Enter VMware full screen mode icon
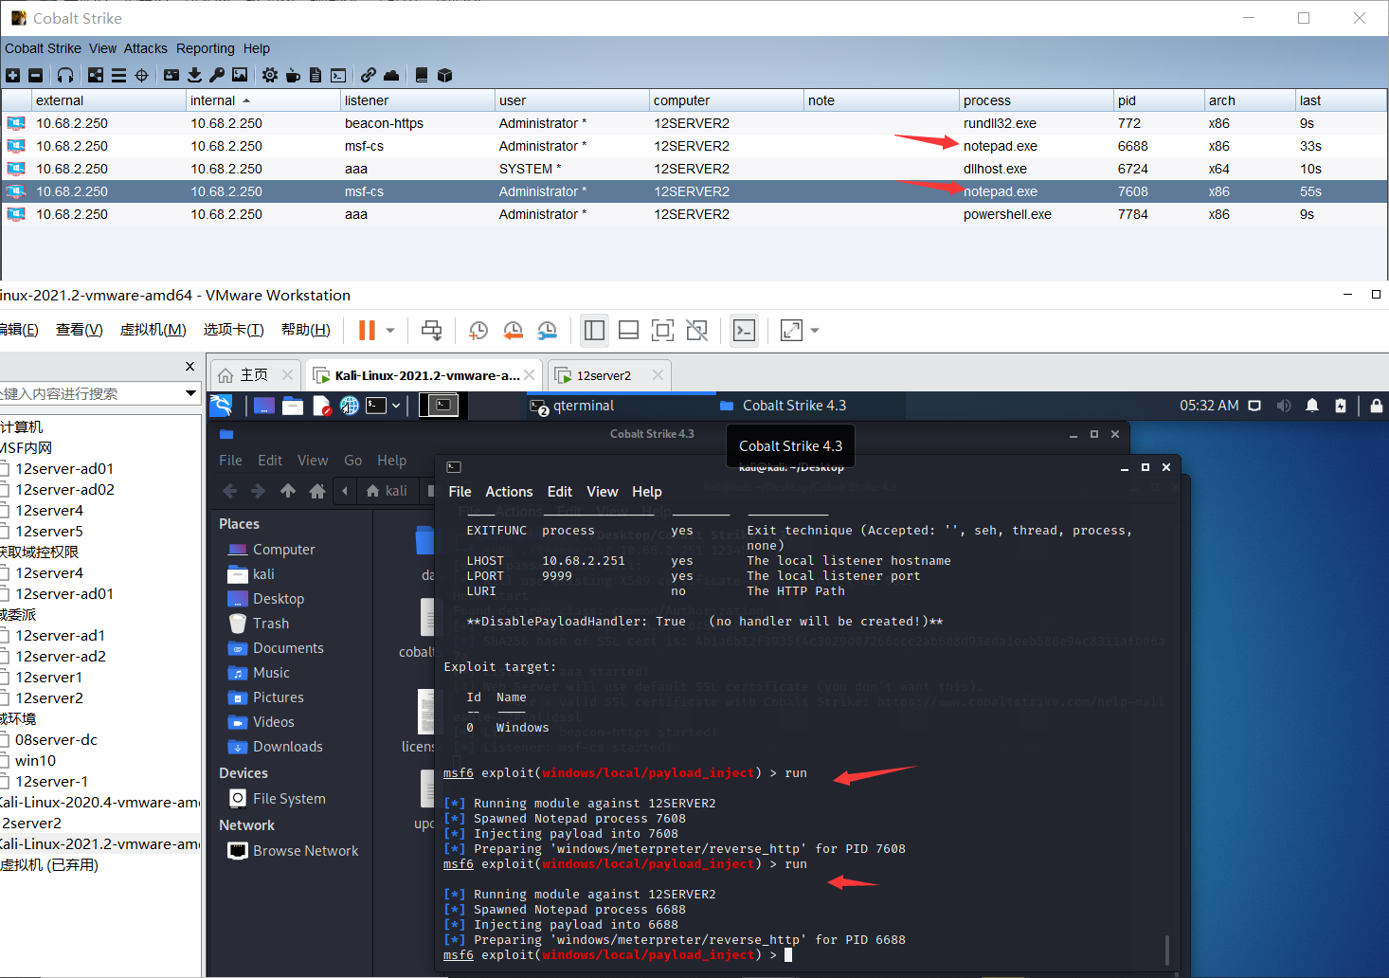Viewport: 1389px width, 978px height. point(662,330)
